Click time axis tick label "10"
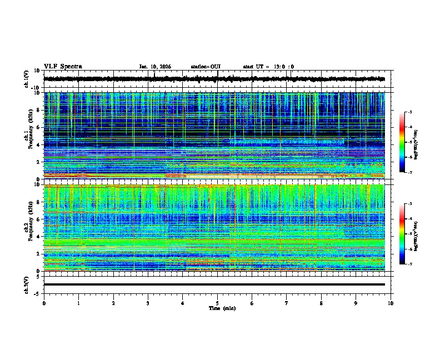 391,303
